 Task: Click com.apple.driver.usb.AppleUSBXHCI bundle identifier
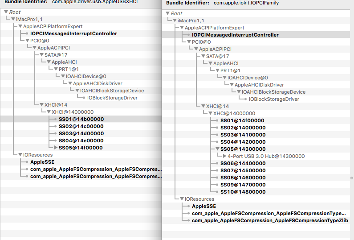click(94, 2)
